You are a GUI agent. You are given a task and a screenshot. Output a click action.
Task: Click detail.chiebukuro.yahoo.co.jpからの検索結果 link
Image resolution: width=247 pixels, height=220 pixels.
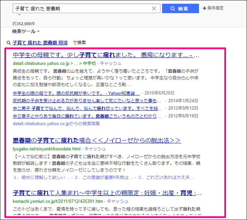pos(56,124)
